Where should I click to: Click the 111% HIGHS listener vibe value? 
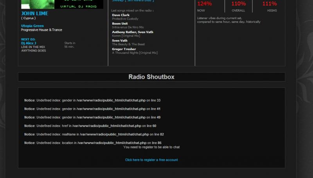tap(270, 4)
